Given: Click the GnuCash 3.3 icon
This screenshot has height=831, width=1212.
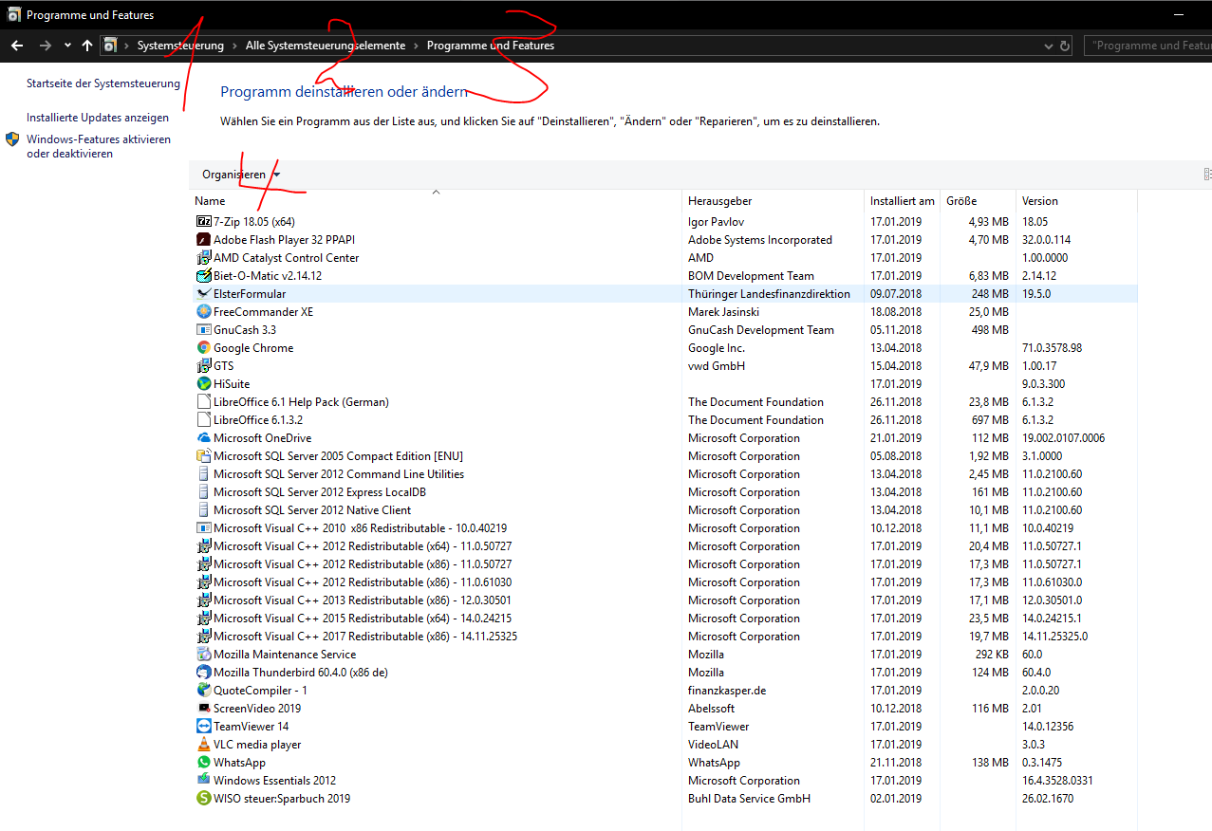Looking at the screenshot, I should [203, 330].
